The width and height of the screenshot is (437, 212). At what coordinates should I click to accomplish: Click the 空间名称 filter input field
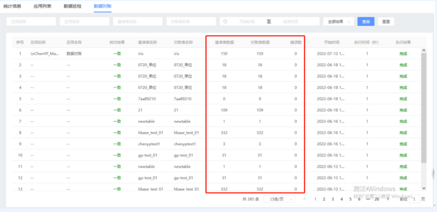pyautogui.click(x=31, y=22)
